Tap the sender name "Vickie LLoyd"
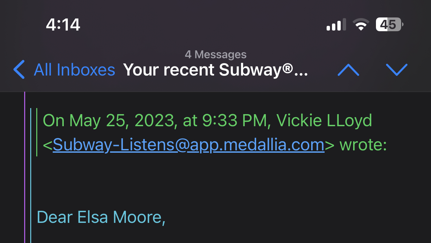 pos(324,120)
